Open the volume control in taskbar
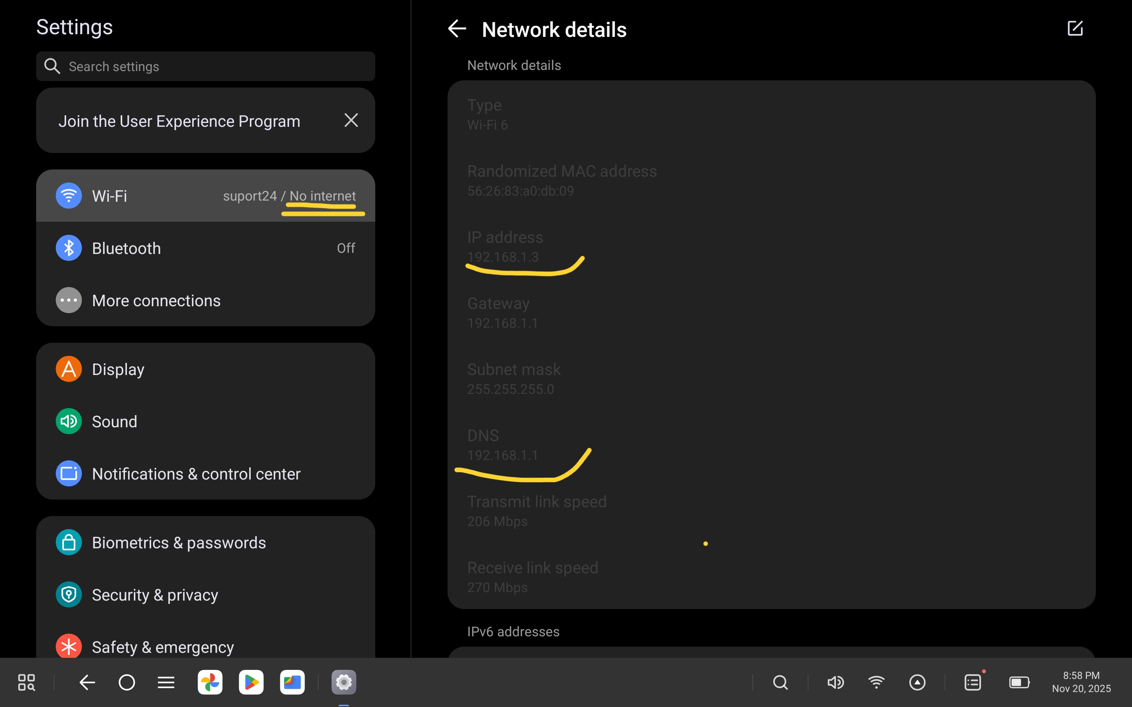 [835, 682]
